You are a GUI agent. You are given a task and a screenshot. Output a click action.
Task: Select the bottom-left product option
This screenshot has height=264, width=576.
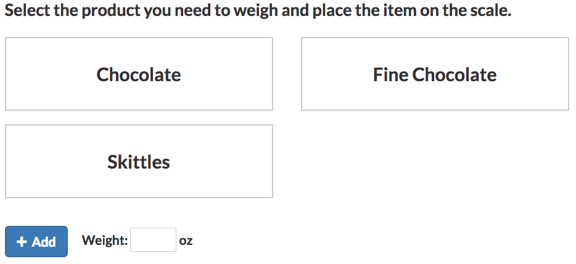tap(139, 161)
